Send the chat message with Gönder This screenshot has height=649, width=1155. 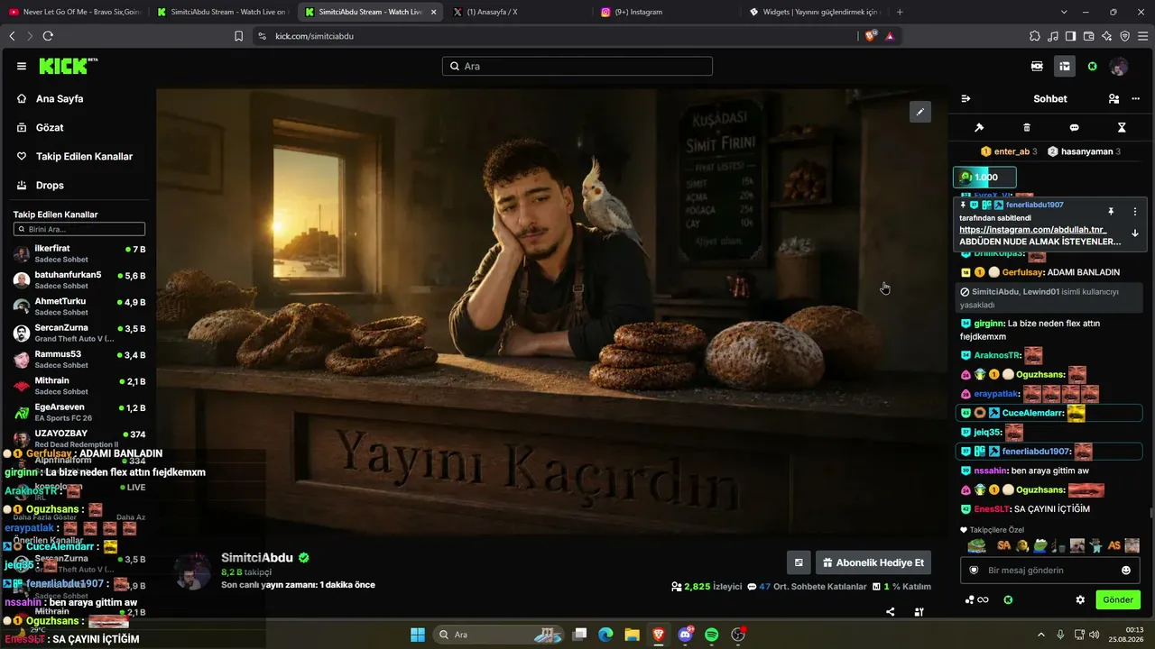(x=1118, y=600)
